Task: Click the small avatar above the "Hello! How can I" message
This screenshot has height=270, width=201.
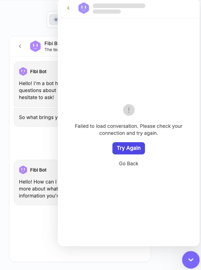Action: point(23,170)
